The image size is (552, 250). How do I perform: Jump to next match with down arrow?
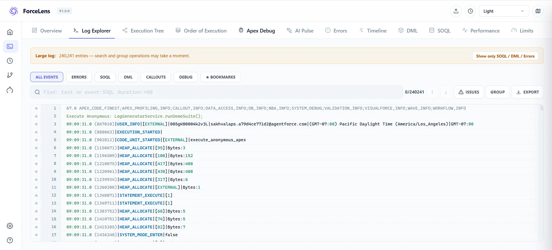pos(446,92)
